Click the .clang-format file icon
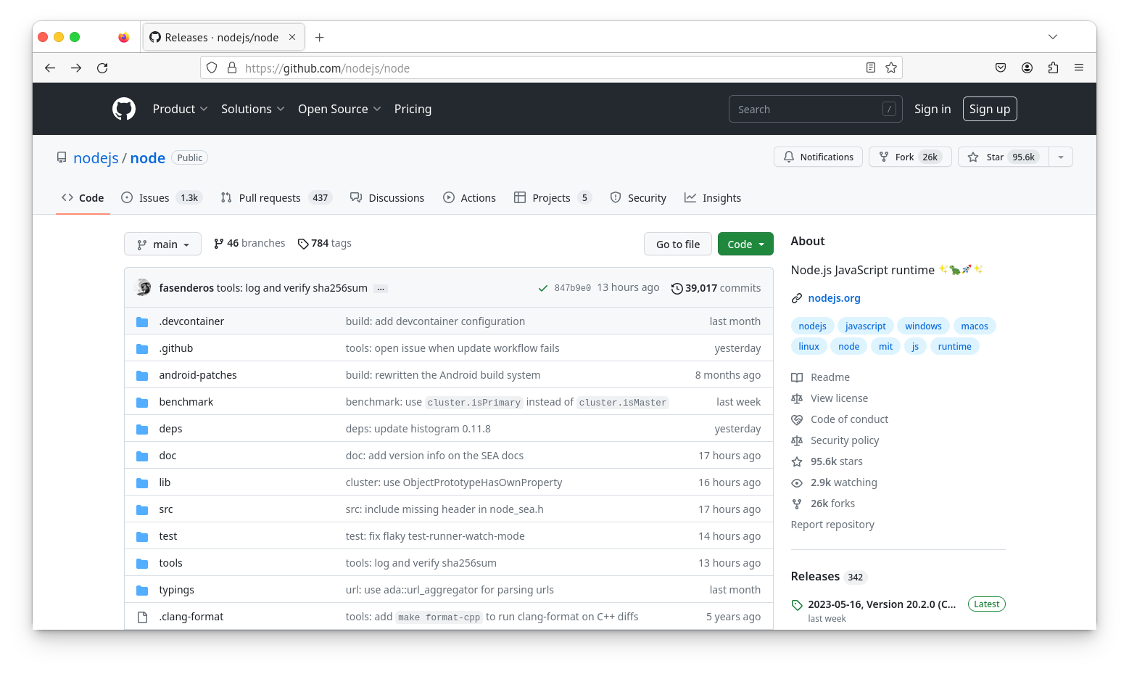Screen dimensions: 1129x674 (142, 617)
